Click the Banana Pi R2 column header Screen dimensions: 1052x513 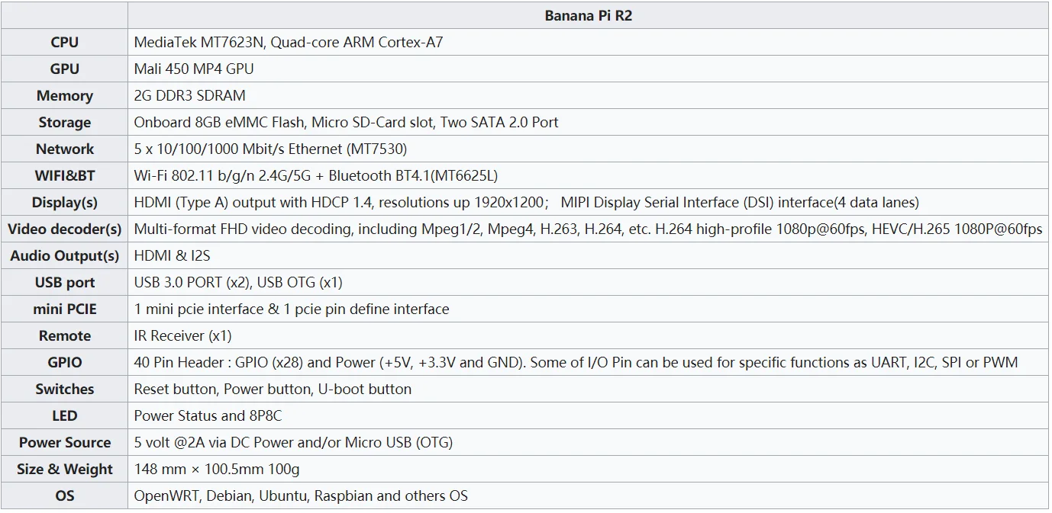588,15
